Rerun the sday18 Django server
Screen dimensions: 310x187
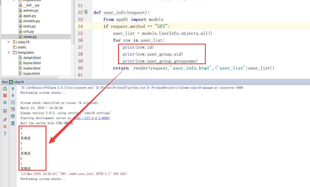tap(5, 88)
